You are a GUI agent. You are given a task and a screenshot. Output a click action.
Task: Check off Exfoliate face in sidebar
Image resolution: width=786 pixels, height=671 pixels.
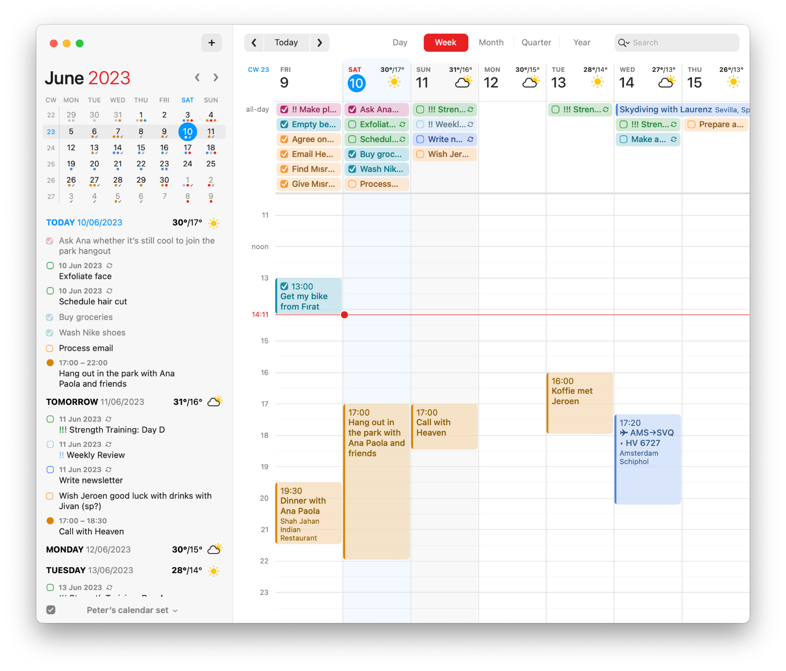coord(50,266)
